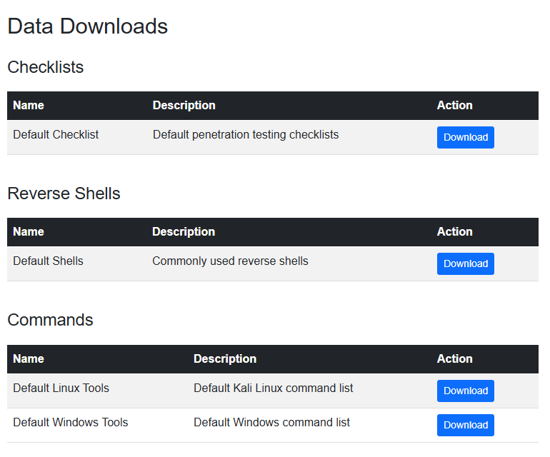Screen dimensions: 550x457
Task: Select the Default Checklist name cell
Action: tap(56, 134)
